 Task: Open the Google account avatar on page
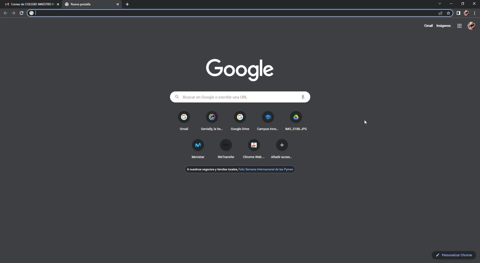point(471,26)
